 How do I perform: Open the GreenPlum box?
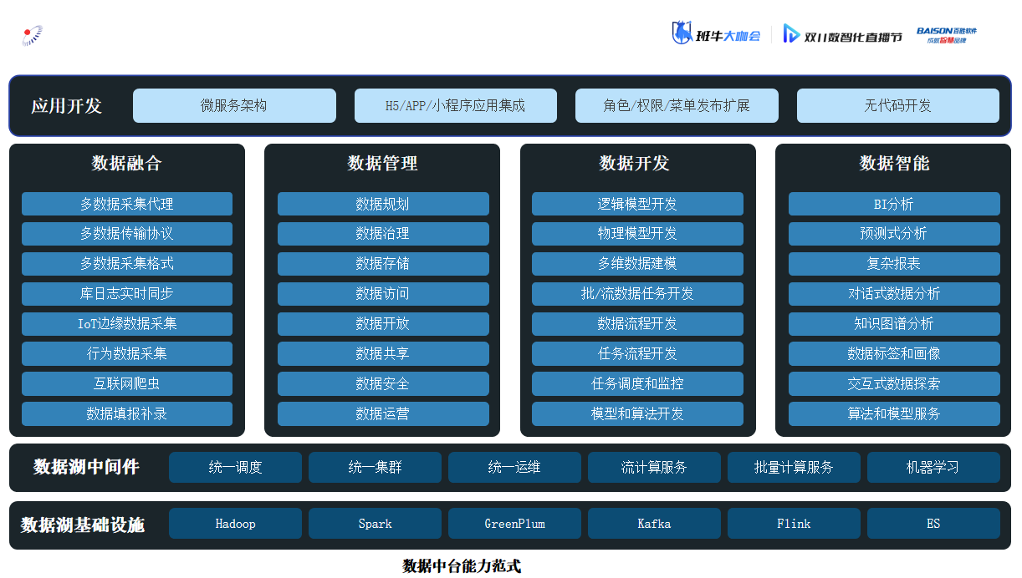pos(514,524)
